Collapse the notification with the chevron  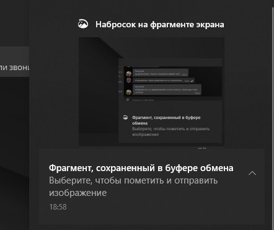(252, 173)
